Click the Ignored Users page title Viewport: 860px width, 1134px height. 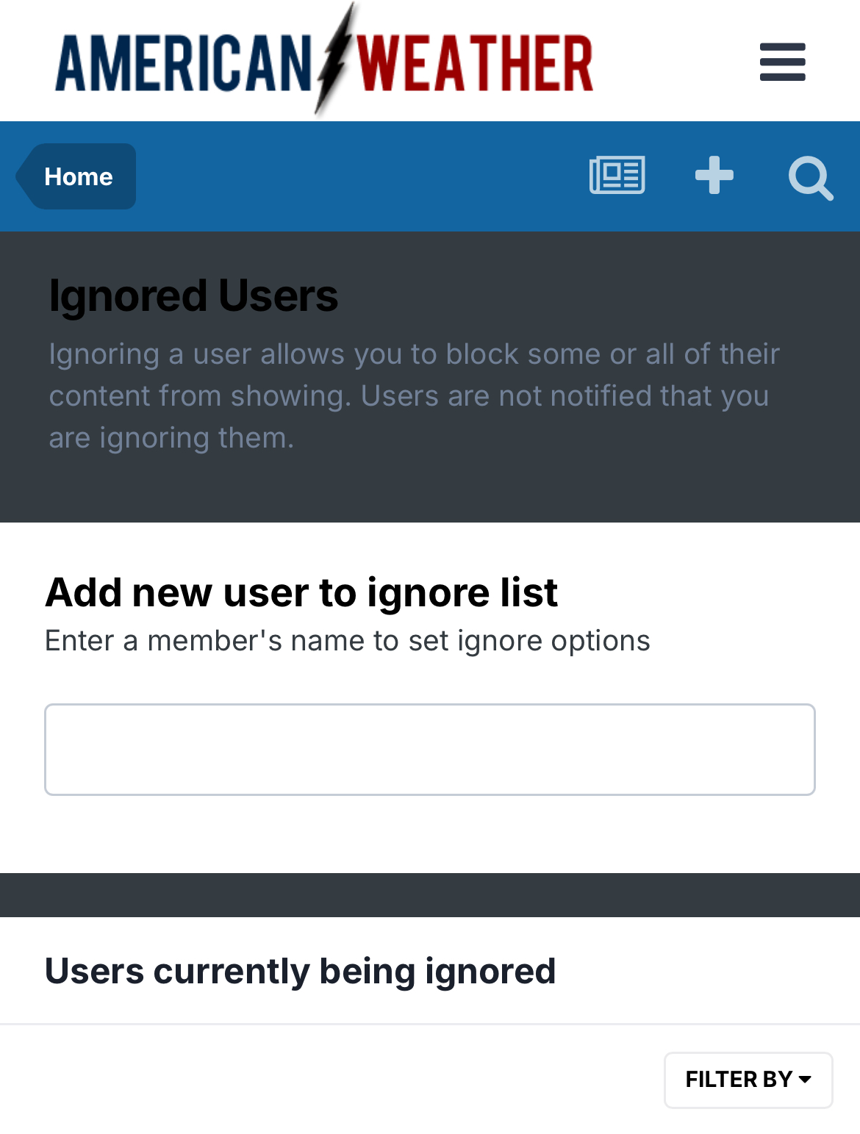(x=193, y=295)
